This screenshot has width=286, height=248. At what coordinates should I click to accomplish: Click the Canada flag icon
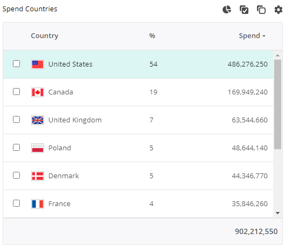(38, 92)
